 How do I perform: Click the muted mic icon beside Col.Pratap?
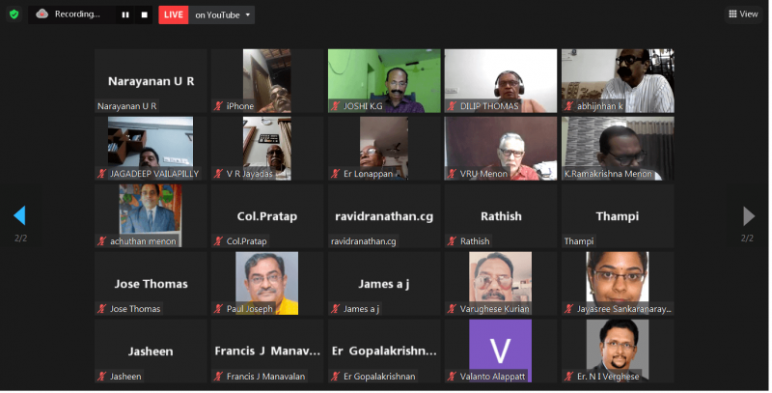218,241
